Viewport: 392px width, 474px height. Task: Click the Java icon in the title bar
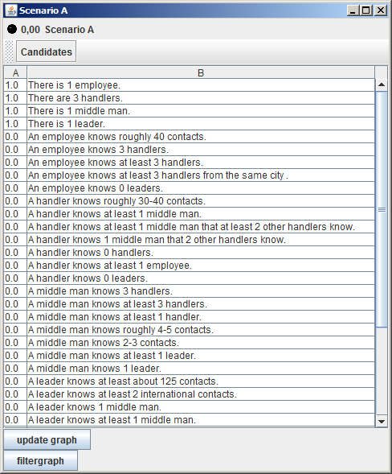pos(11,10)
